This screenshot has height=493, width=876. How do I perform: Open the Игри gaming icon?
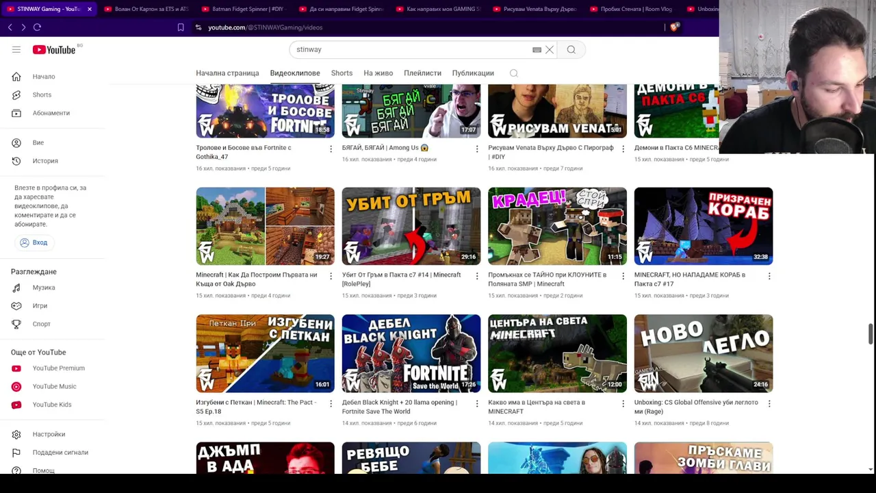pos(16,306)
